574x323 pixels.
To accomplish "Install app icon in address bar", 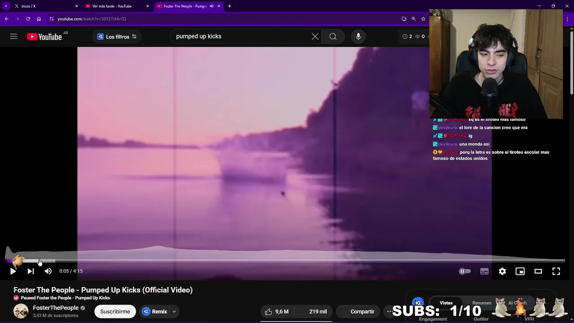I will 404,19.
